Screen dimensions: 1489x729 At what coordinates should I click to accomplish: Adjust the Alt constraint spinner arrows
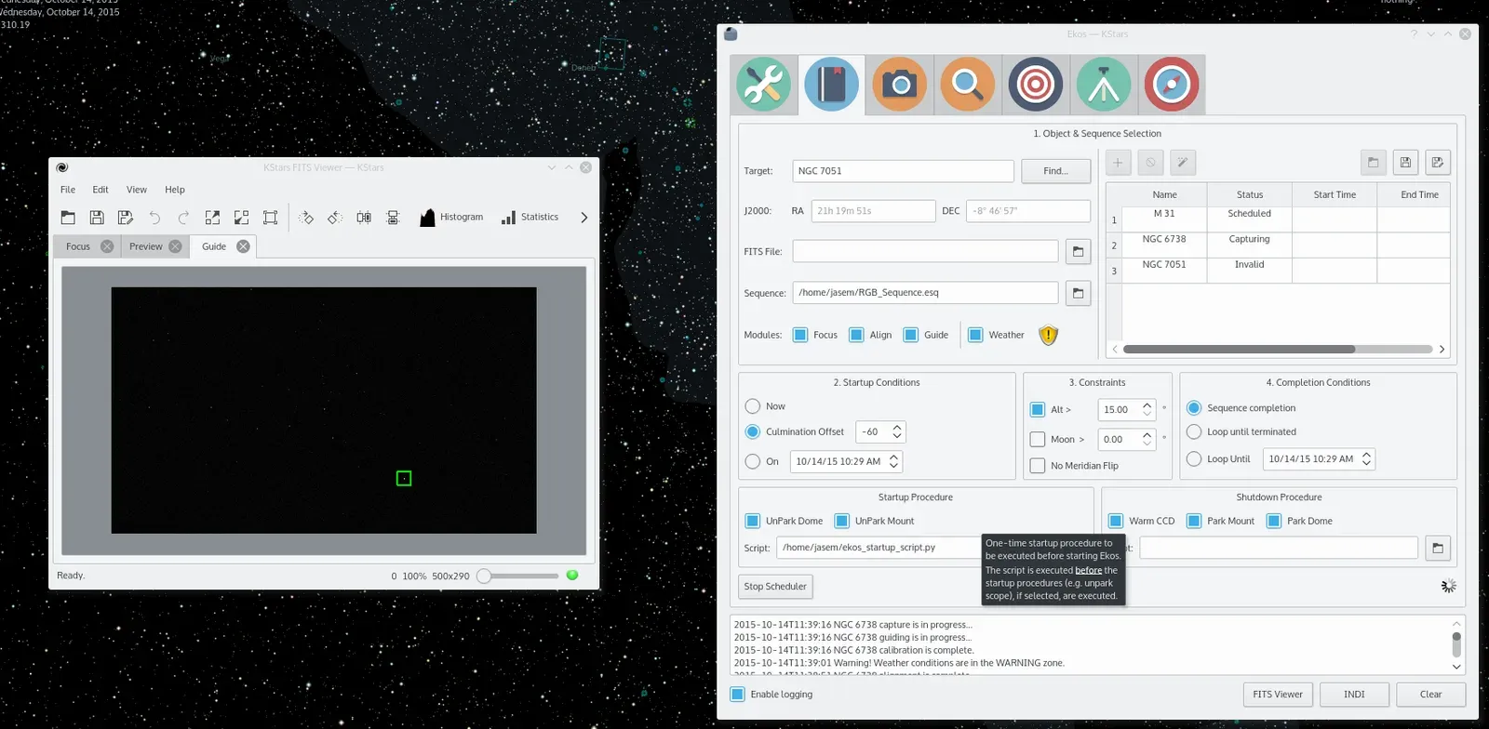[x=1147, y=409]
